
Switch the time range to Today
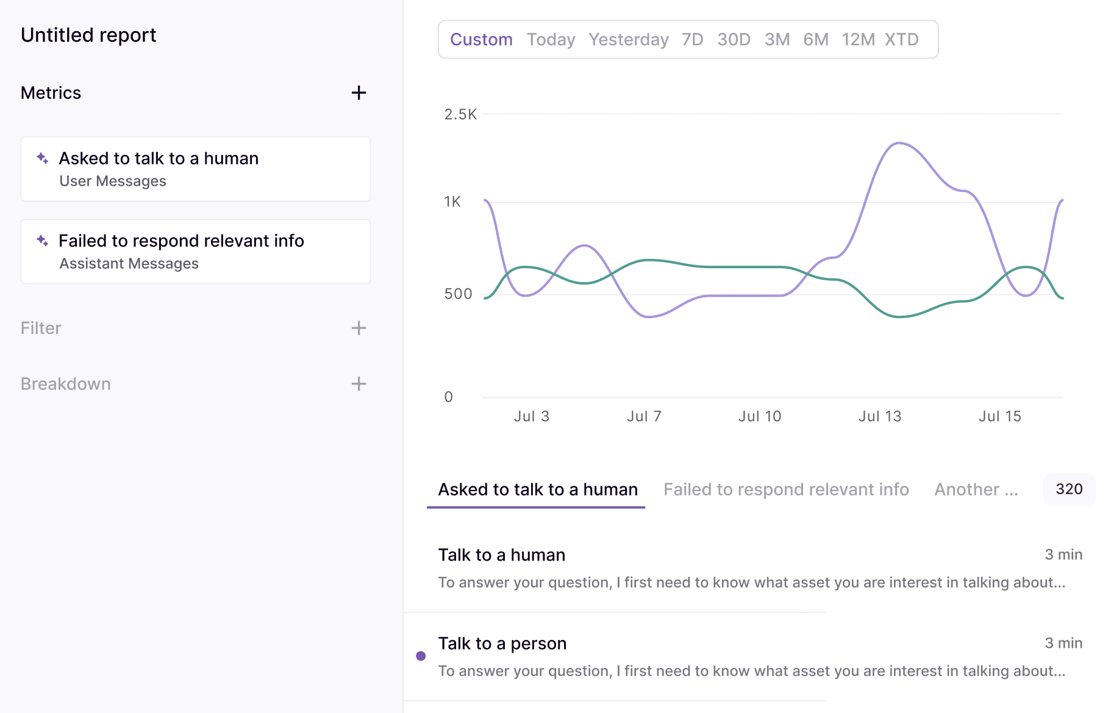click(551, 39)
